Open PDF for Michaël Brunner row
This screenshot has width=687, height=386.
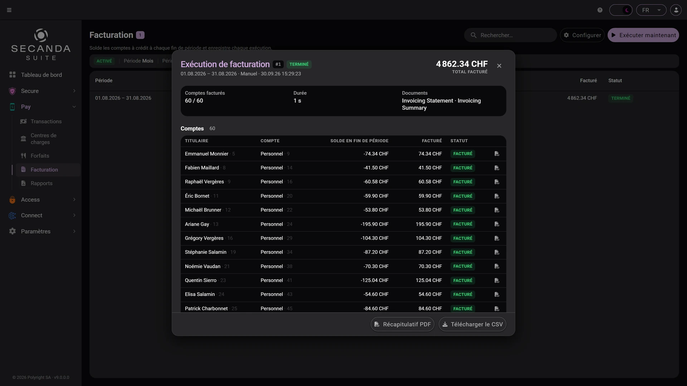(x=497, y=210)
